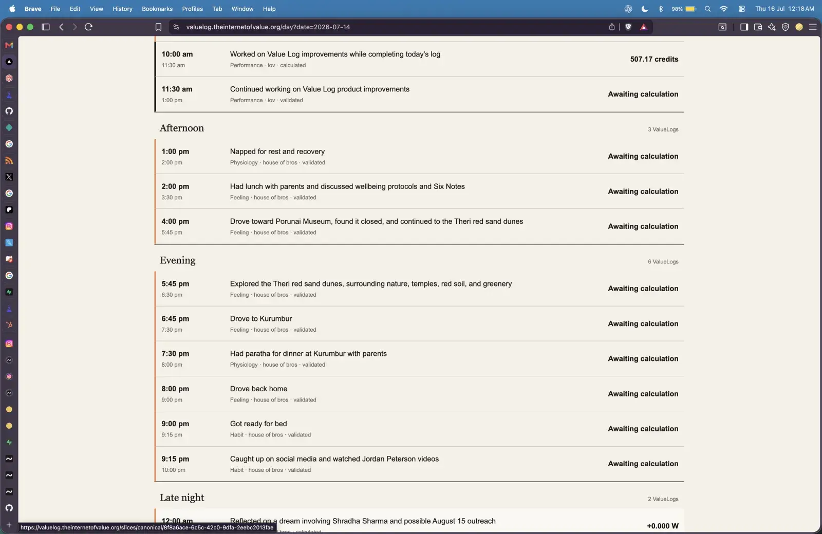The height and width of the screenshot is (534, 822).
Task: Add a new tab with plus icon
Action: tap(9, 525)
